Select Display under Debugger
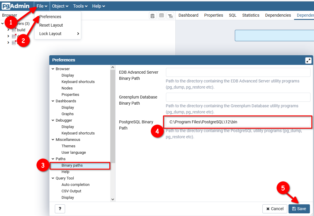 tap(68, 127)
